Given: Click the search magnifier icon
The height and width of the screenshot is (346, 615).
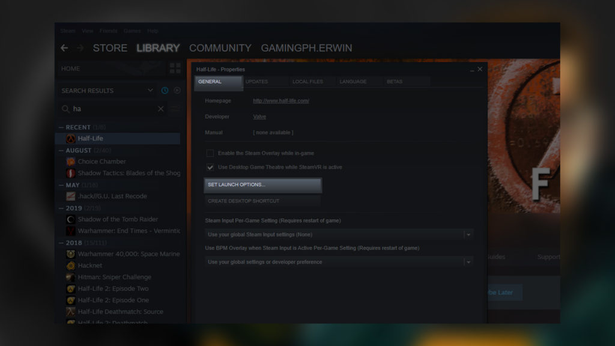Looking at the screenshot, I should [65, 109].
